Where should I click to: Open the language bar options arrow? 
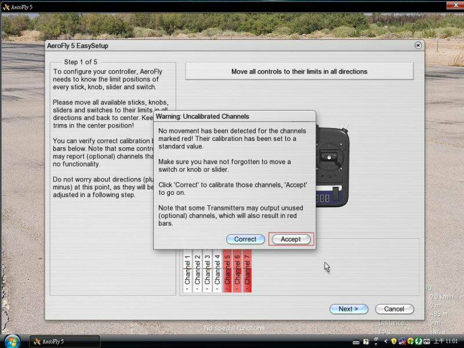tap(376, 344)
